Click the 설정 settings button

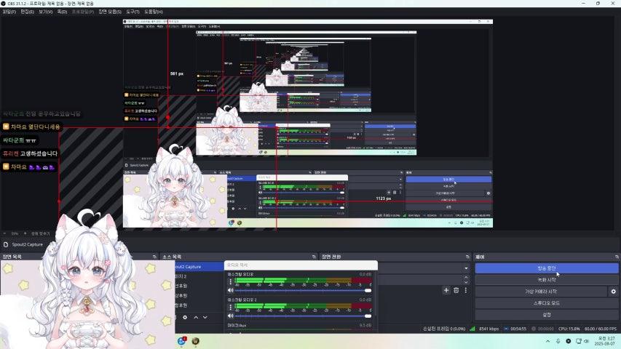point(546,315)
